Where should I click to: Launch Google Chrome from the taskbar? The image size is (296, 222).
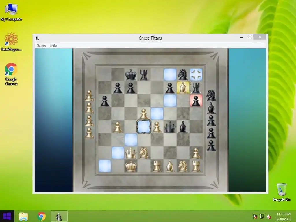pos(41,216)
